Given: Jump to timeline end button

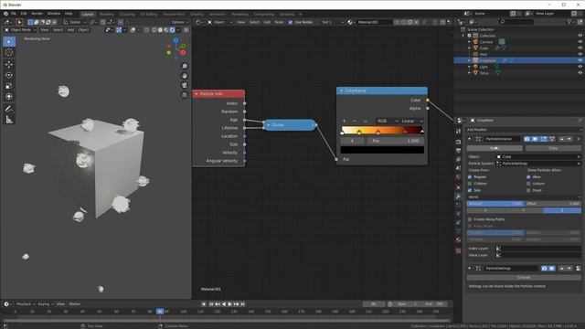Looking at the screenshot, I should [242, 304].
